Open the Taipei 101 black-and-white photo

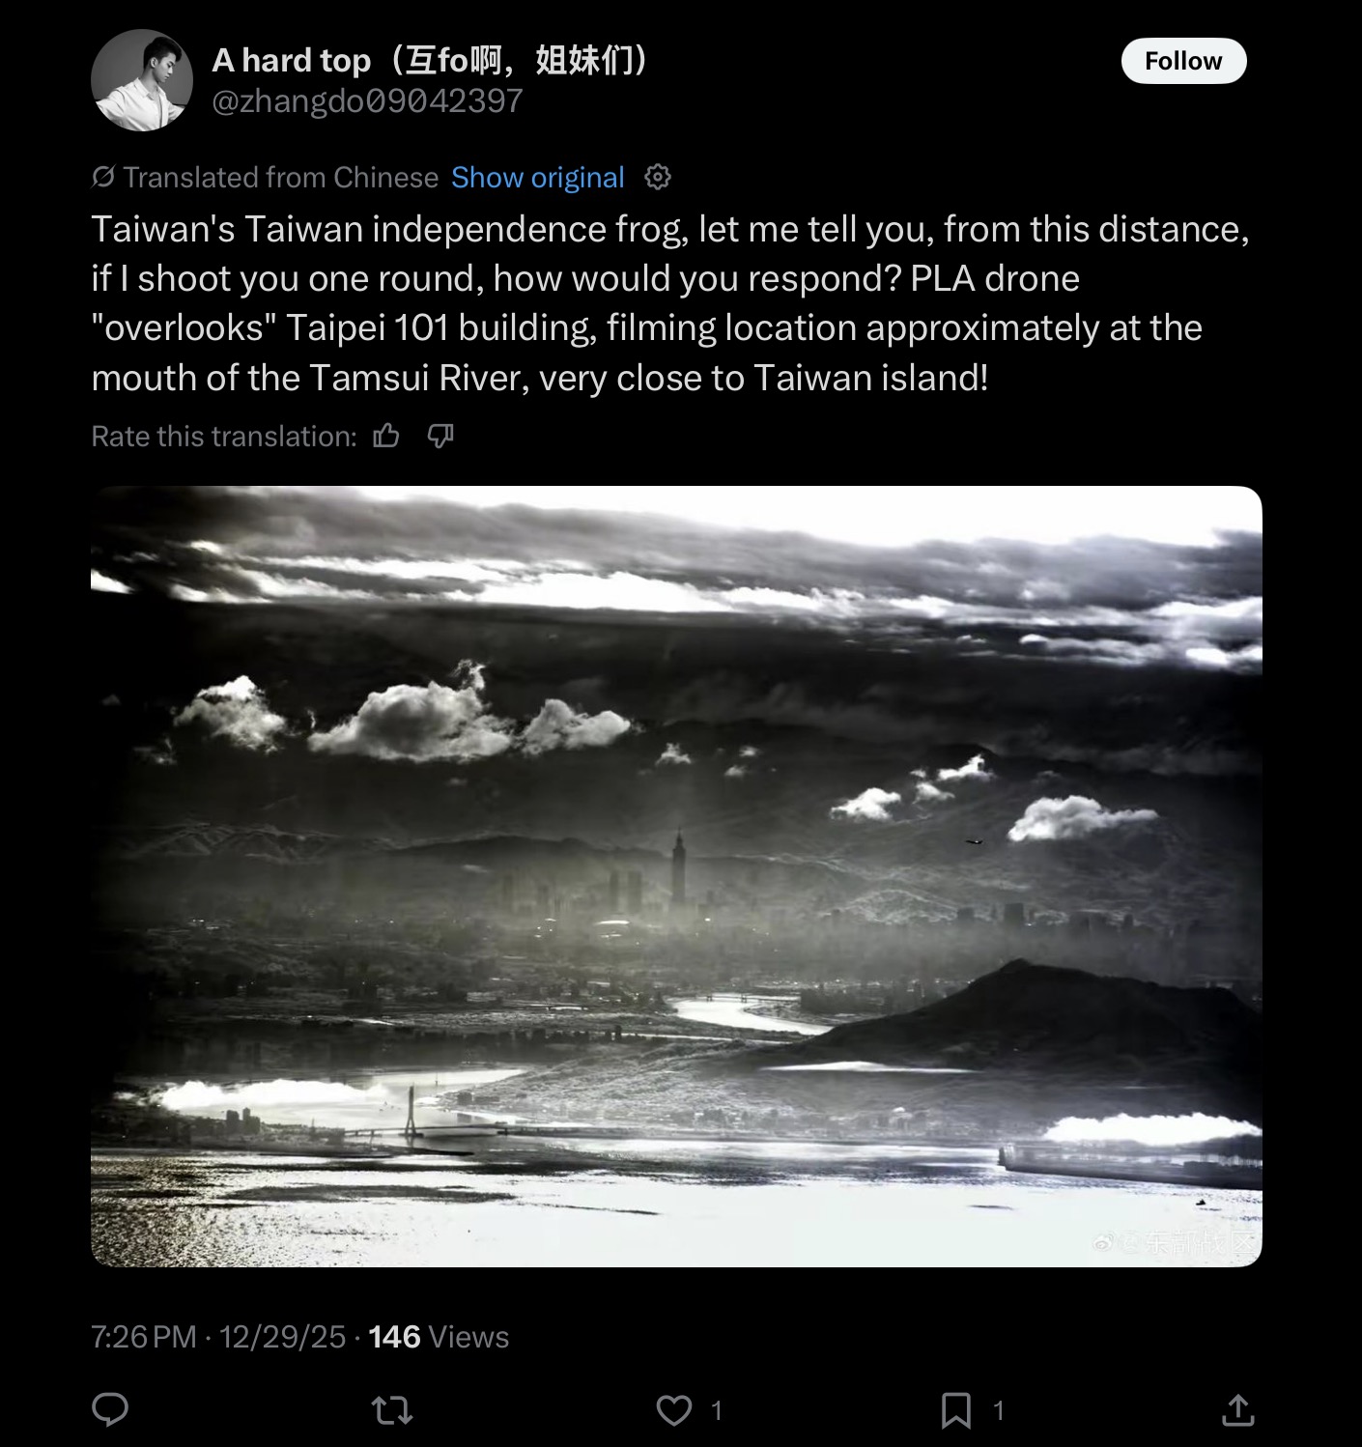[676, 876]
